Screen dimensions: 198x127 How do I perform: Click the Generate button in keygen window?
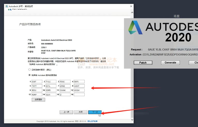point(170,63)
